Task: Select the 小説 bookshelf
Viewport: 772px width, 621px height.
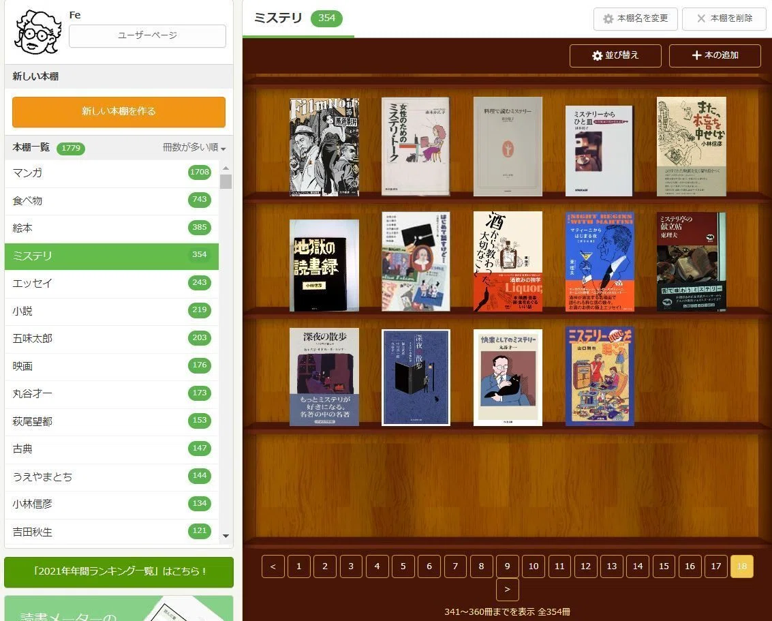Action: [x=112, y=311]
